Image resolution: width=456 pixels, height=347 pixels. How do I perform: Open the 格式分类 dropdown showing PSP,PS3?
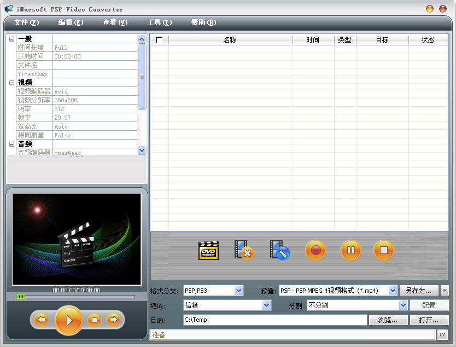coord(238,291)
